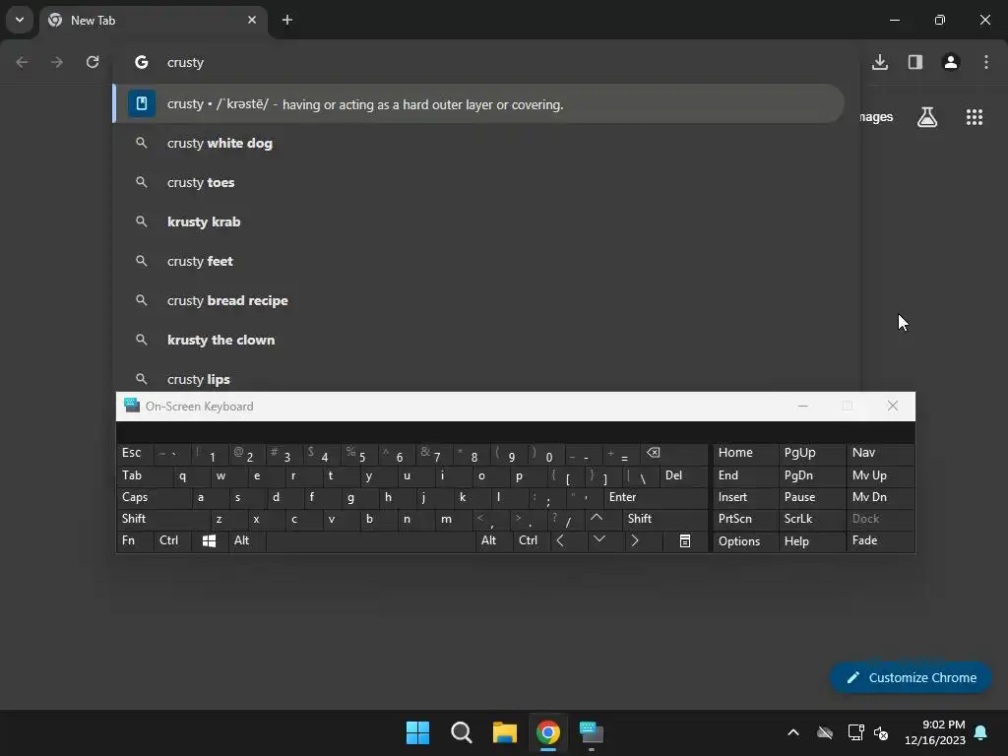Show hidden system tray icons chevron
The image size is (1008, 756).
793,732
